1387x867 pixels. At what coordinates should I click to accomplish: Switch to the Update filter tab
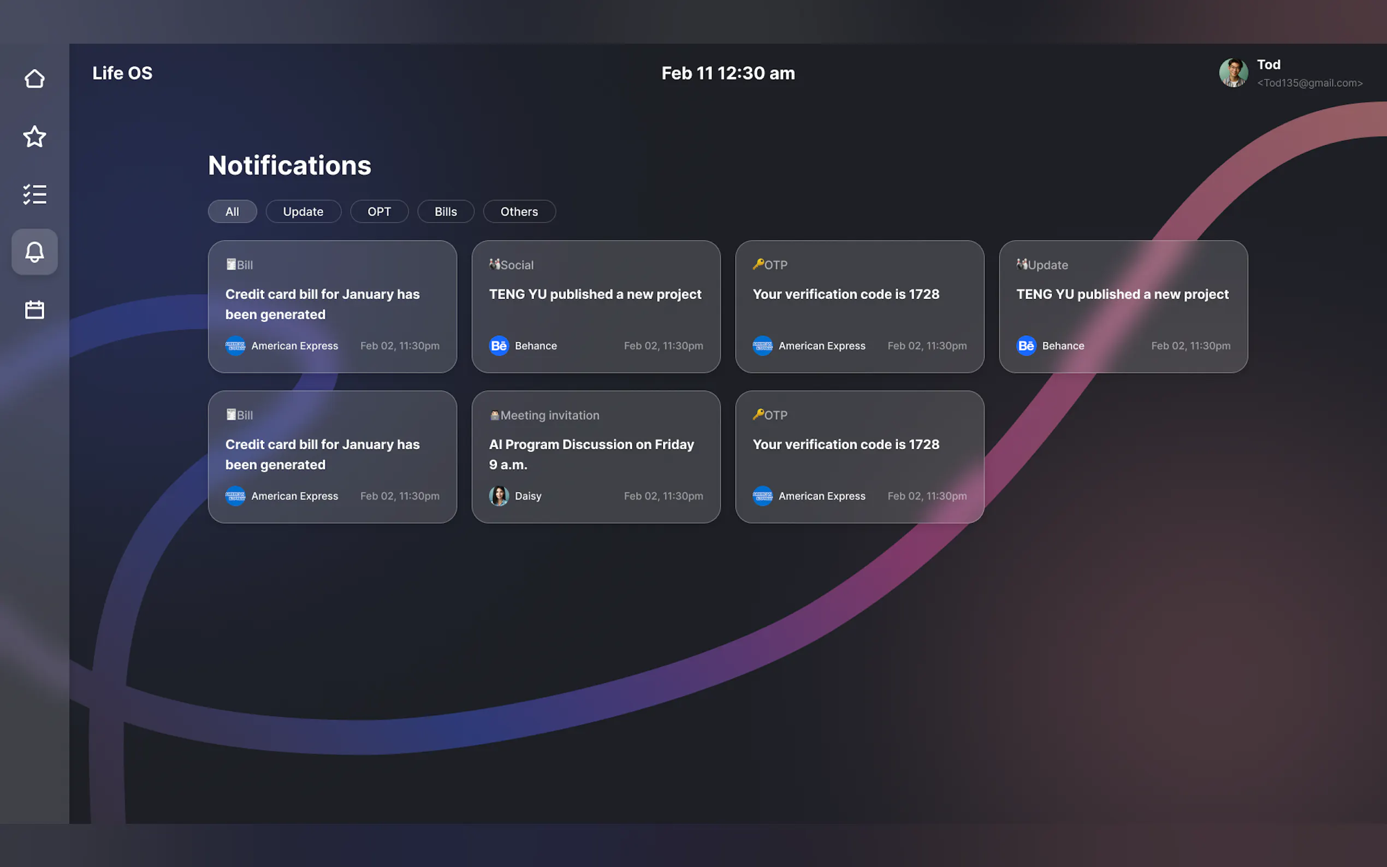coord(303,212)
